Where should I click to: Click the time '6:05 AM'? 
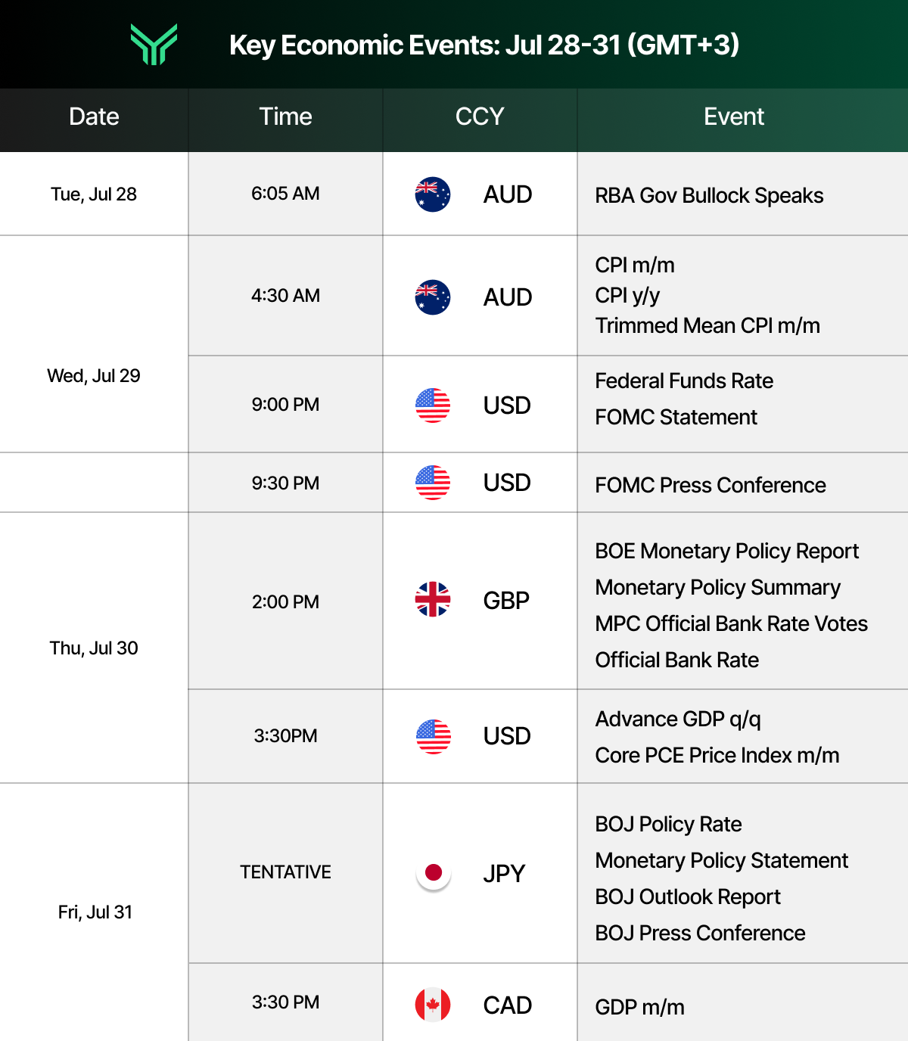(x=285, y=194)
